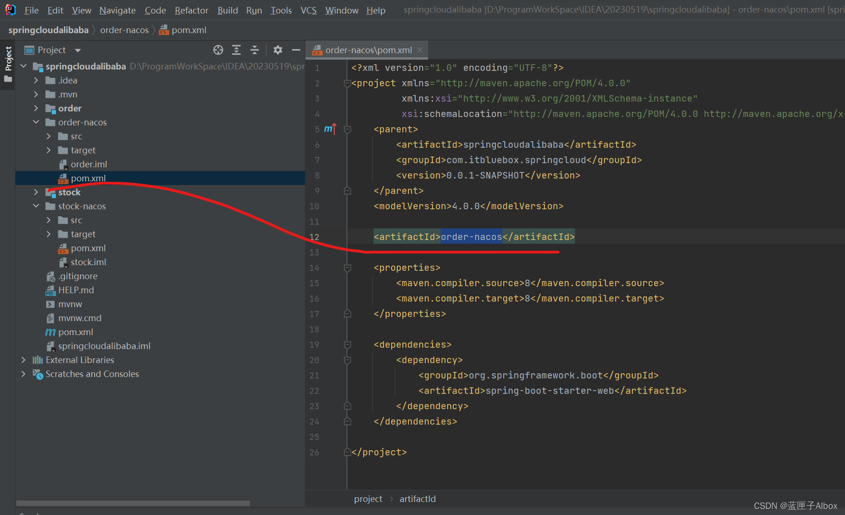Fold the properties block on line 14
The image size is (845, 515).
pyautogui.click(x=347, y=268)
